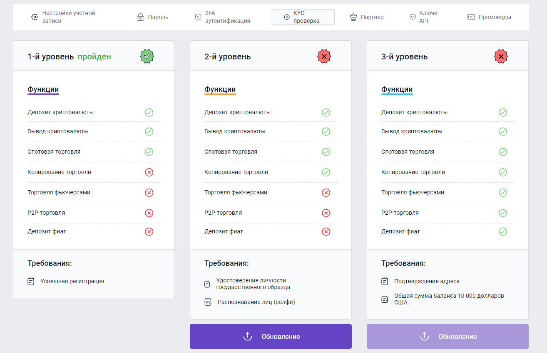Click level 2 Депозит фиат red cross
The width and height of the screenshot is (547, 353).
click(x=326, y=232)
